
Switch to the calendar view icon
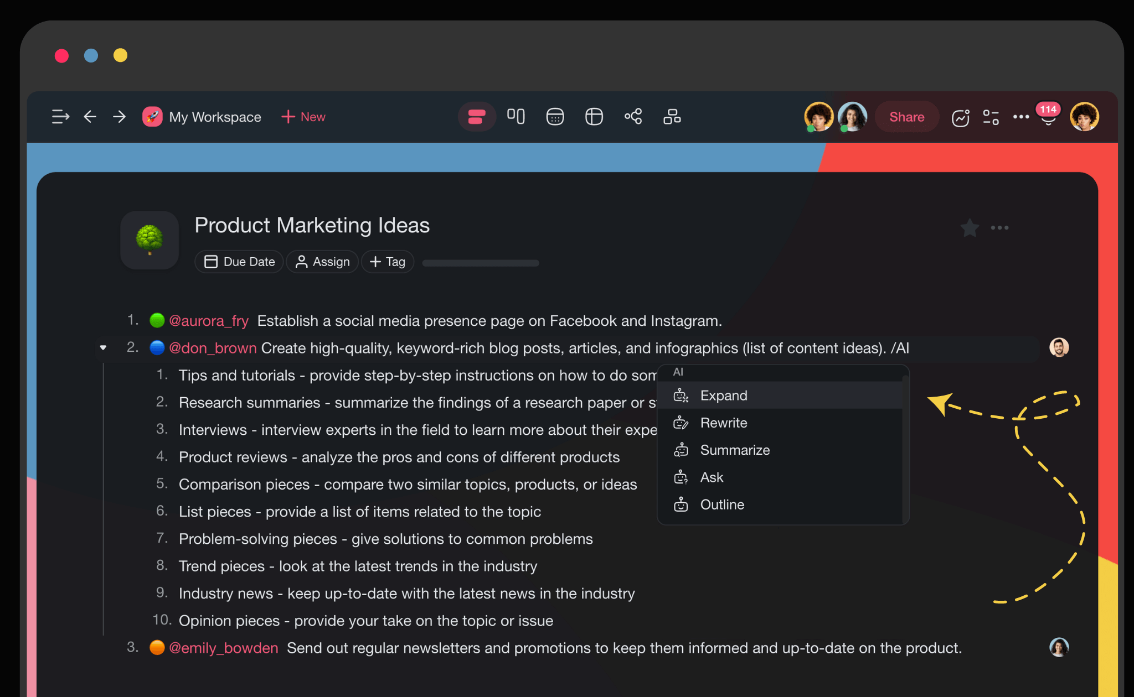(555, 117)
